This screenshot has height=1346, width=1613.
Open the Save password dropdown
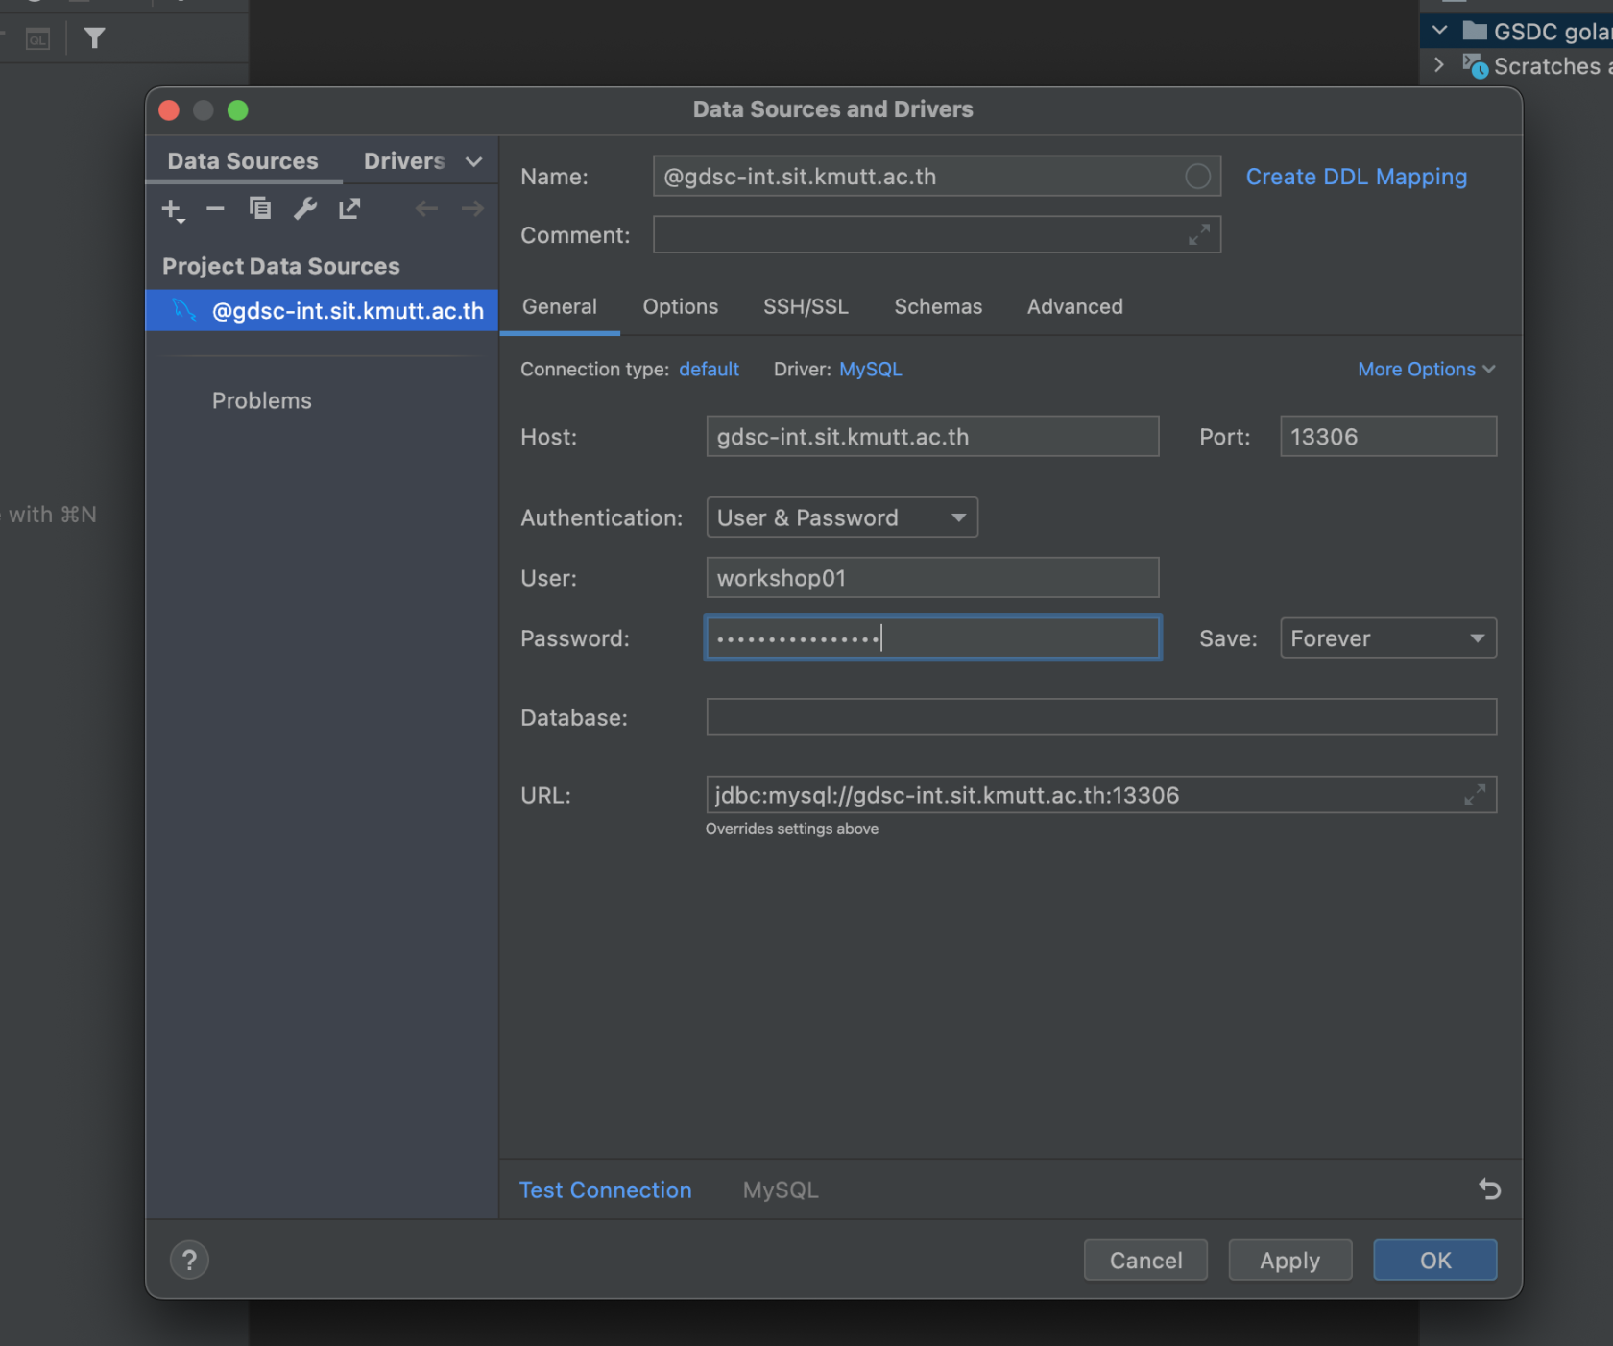pos(1388,638)
